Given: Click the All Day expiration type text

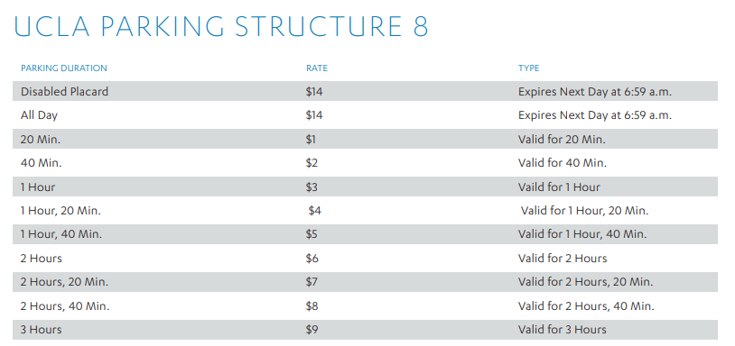Looking at the screenshot, I should 595,115.
